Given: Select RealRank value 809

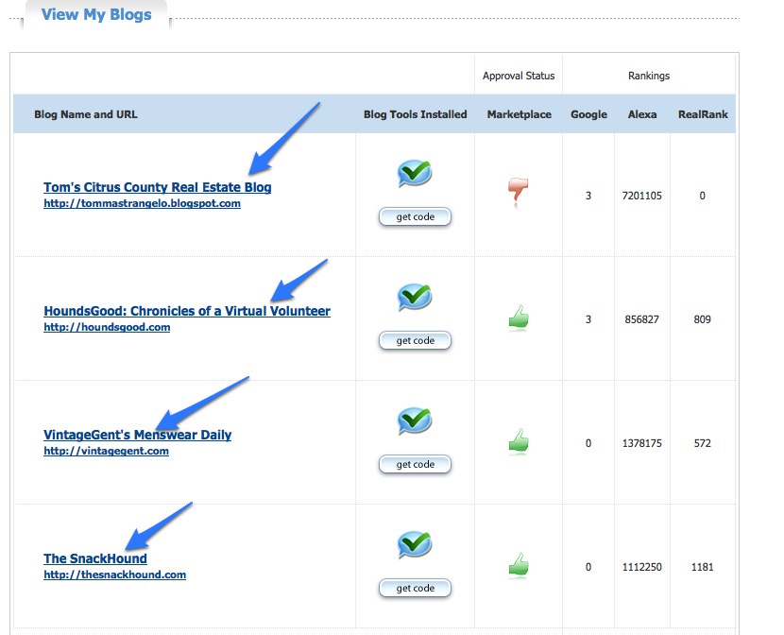Looking at the screenshot, I should coord(703,319).
